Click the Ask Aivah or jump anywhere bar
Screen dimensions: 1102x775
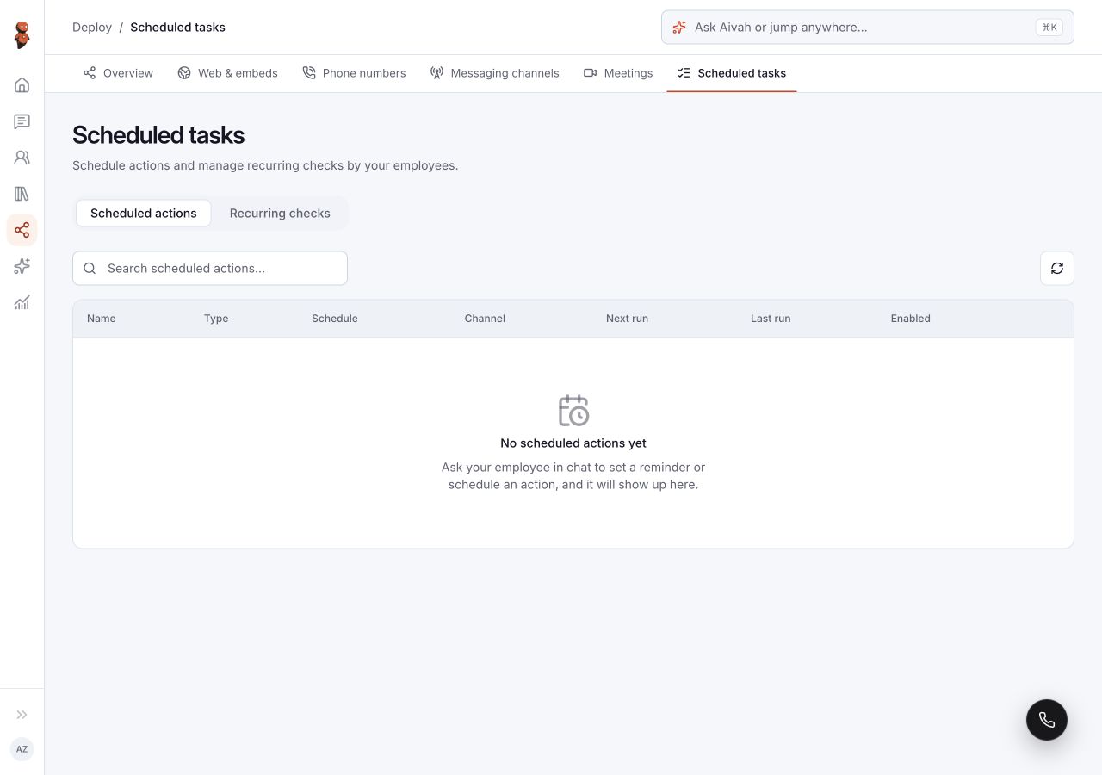pyautogui.click(x=868, y=28)
